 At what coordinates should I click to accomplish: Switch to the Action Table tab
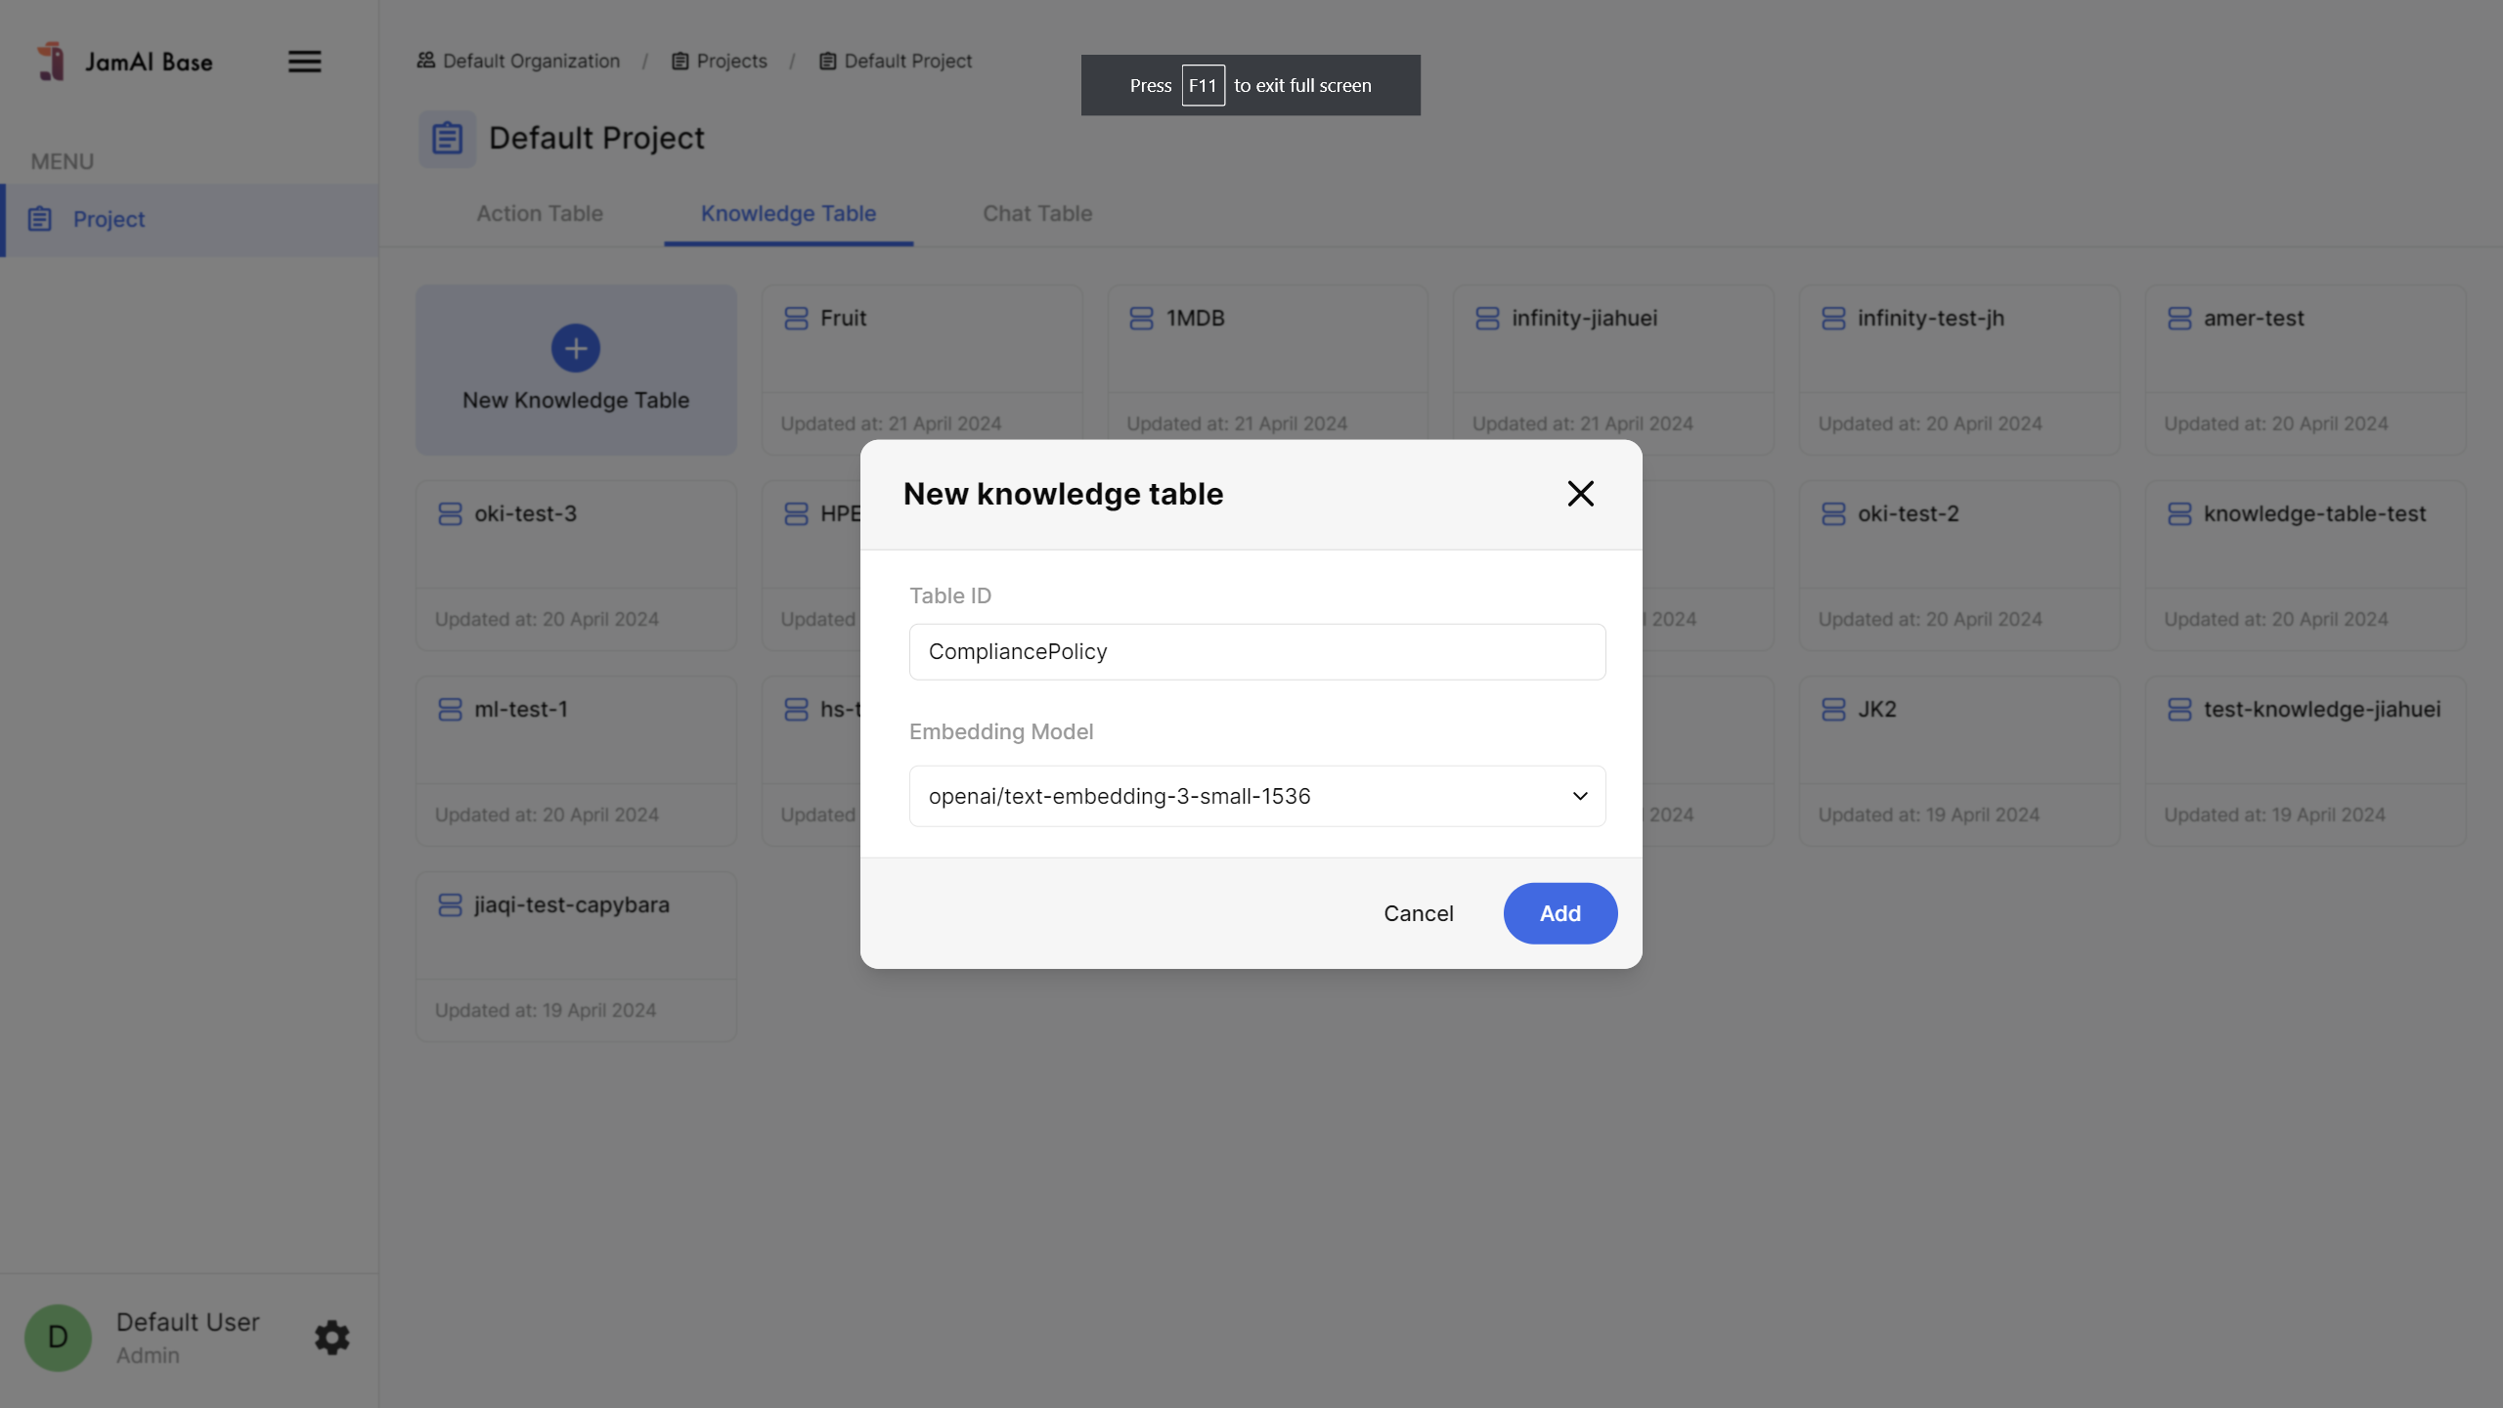[x=540, y=213]
